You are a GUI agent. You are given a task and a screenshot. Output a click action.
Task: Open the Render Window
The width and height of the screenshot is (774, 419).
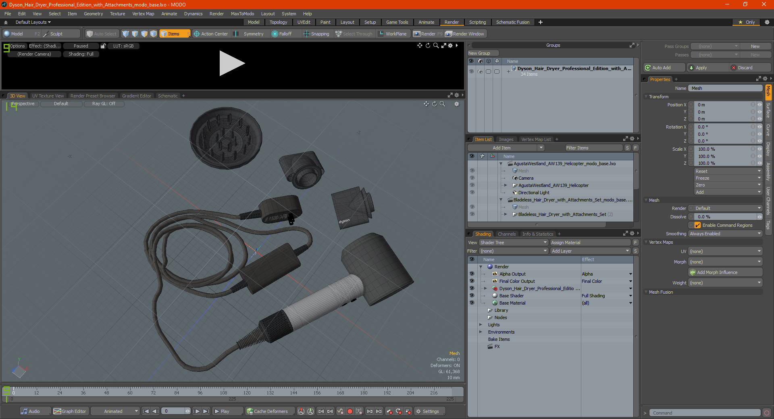point(465,34)
